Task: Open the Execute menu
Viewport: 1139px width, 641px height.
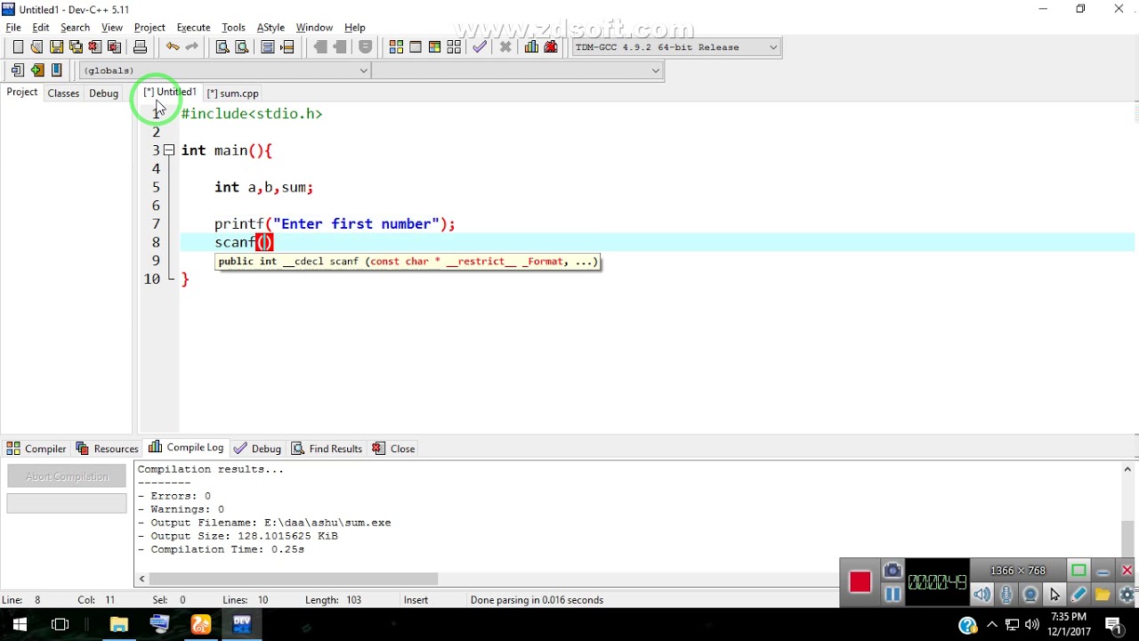Action: pyautogui.click(x=193, y=28)
